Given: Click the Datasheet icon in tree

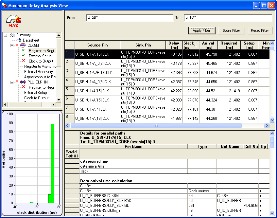Looking at the screenshot, I should click(x=19, y=40).
